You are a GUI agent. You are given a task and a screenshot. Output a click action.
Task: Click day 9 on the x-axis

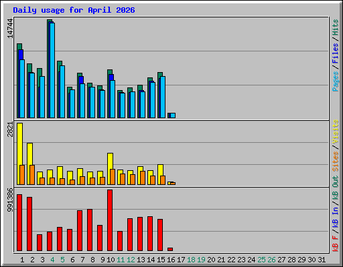(102, 260)
